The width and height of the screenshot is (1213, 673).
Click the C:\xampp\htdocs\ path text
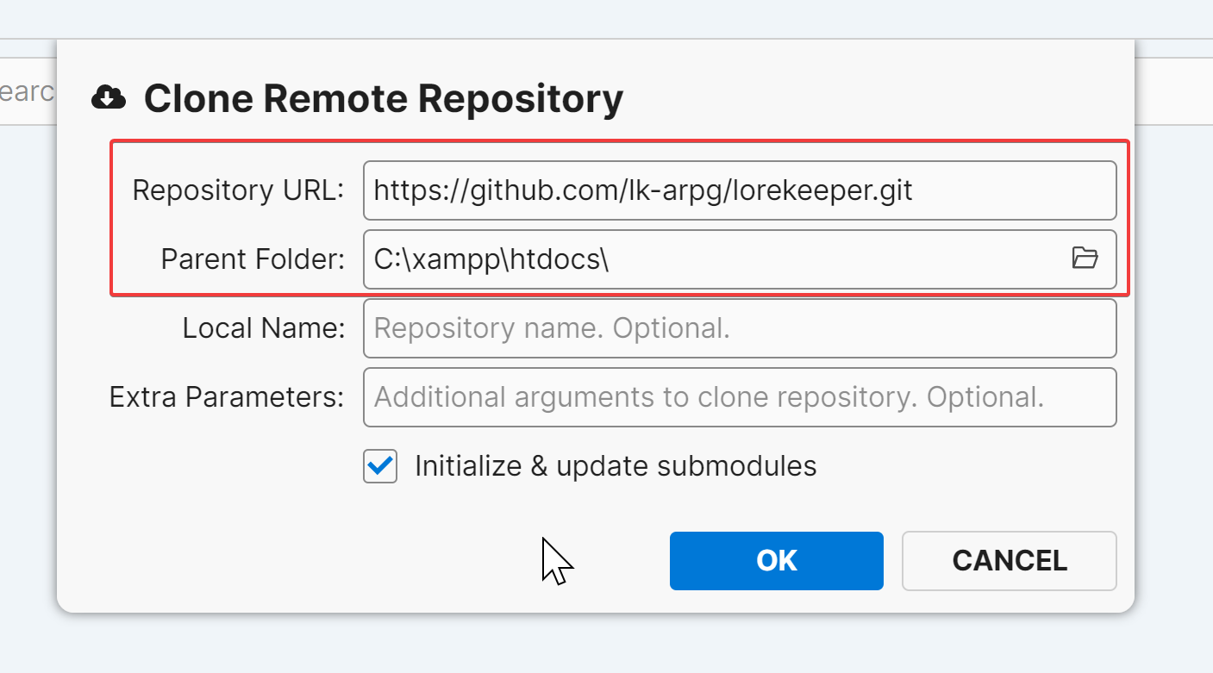click(491, 259)
